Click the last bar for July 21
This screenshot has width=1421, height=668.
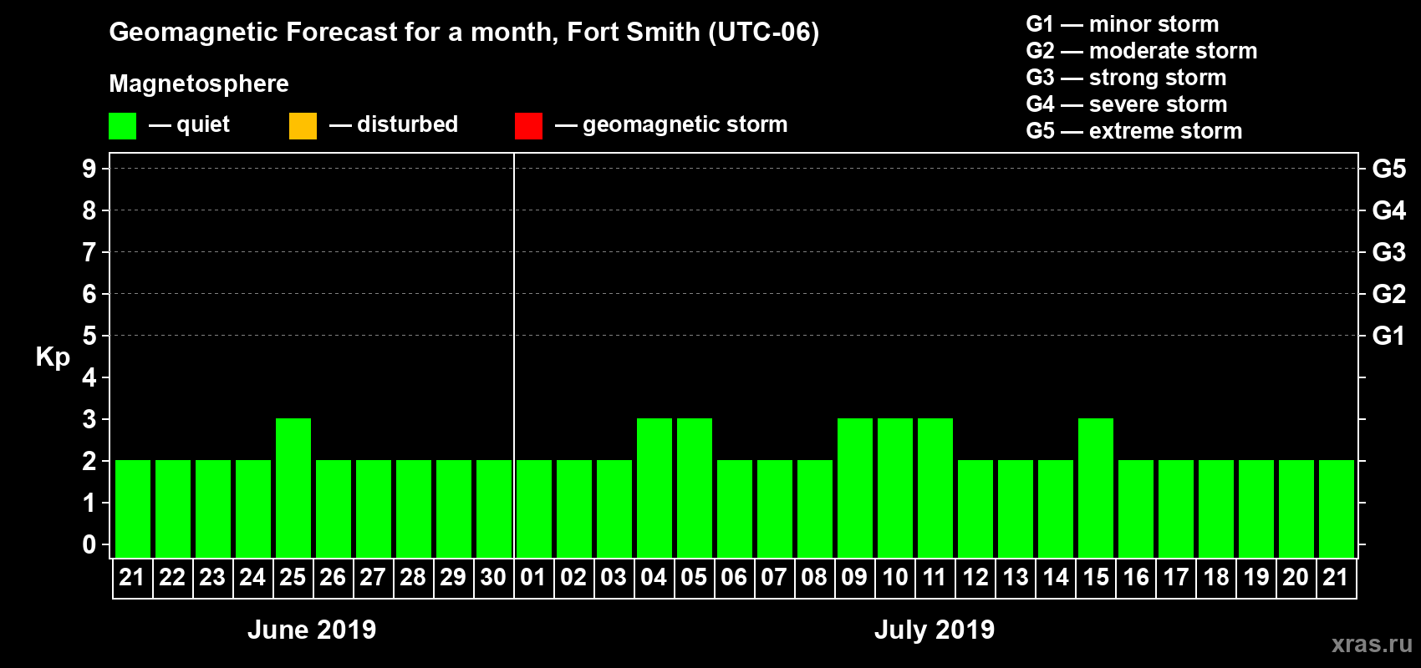1337,509
